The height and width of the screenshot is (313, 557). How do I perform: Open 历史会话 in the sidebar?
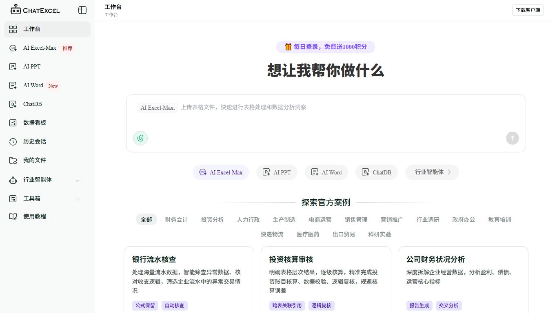tap(47, 141)
